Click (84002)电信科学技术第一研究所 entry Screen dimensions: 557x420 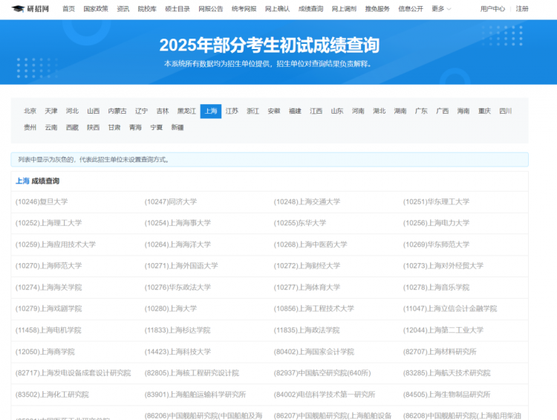click(x=325, y=395)
